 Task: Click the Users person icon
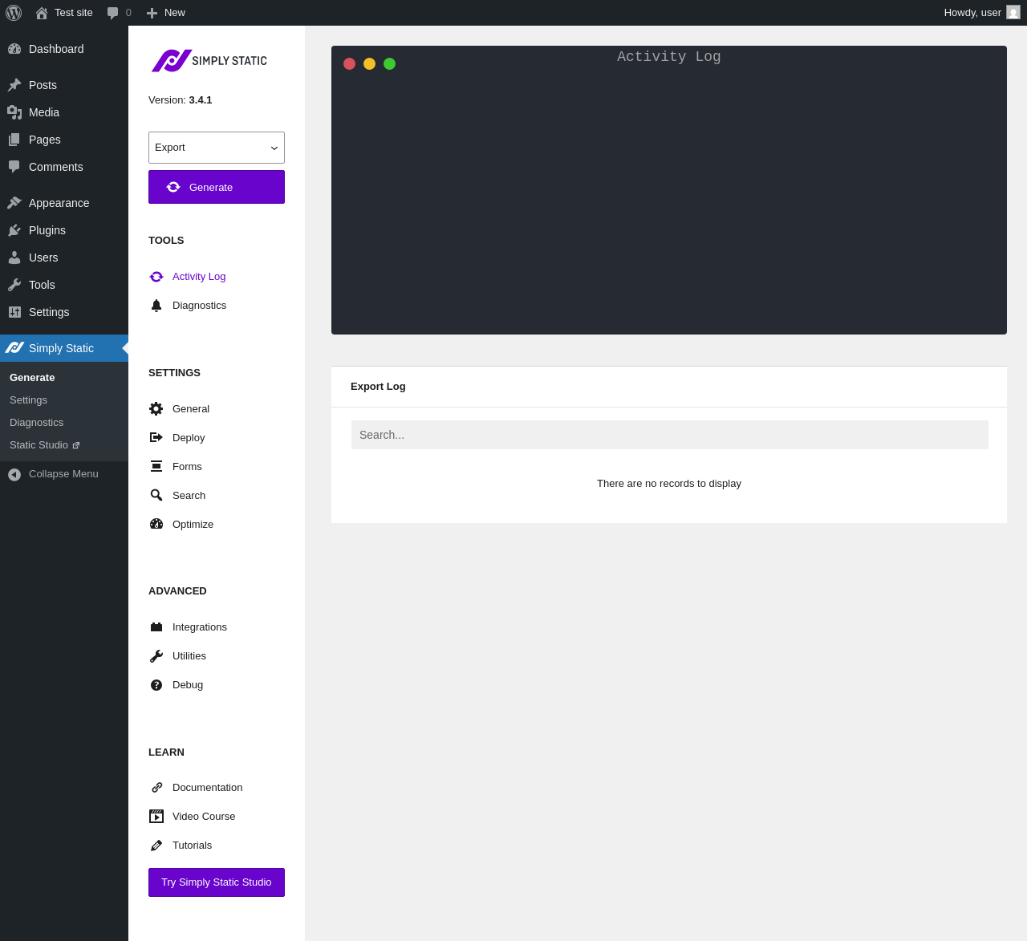[14, 258]
